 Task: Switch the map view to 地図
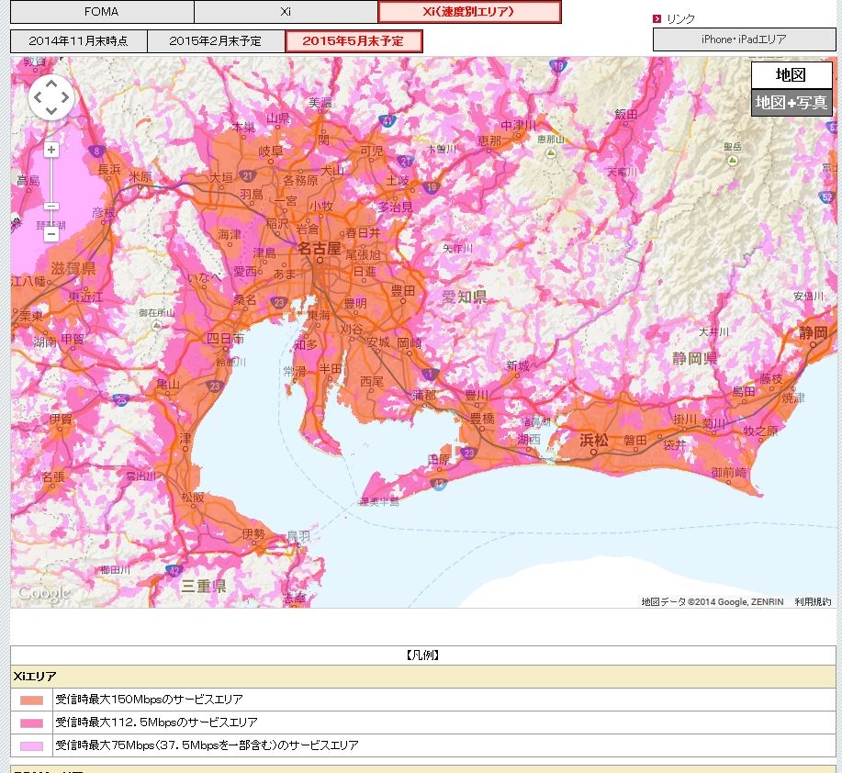coord(791,75)
